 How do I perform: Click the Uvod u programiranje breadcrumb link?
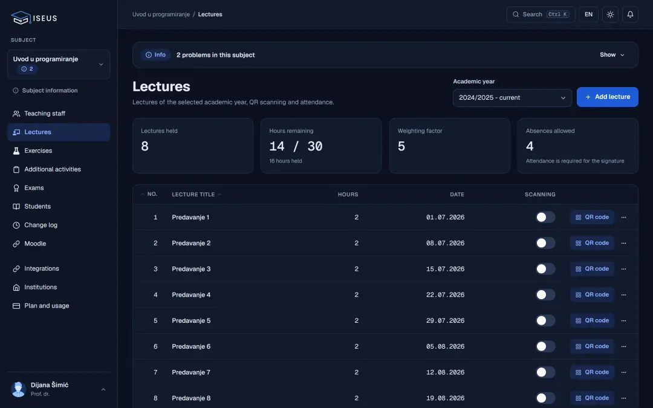161,15
